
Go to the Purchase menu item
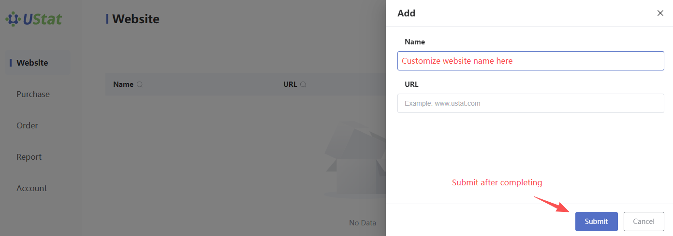point(33,94)
